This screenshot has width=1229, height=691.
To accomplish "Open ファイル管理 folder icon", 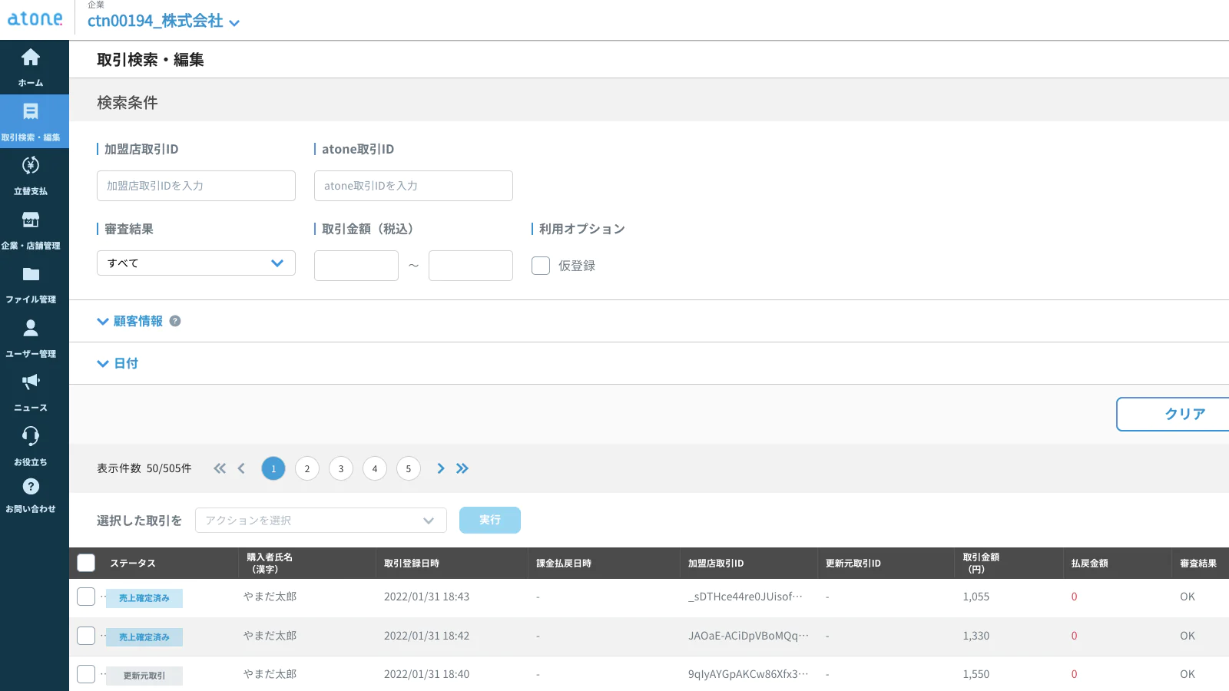I will [31, 275].
